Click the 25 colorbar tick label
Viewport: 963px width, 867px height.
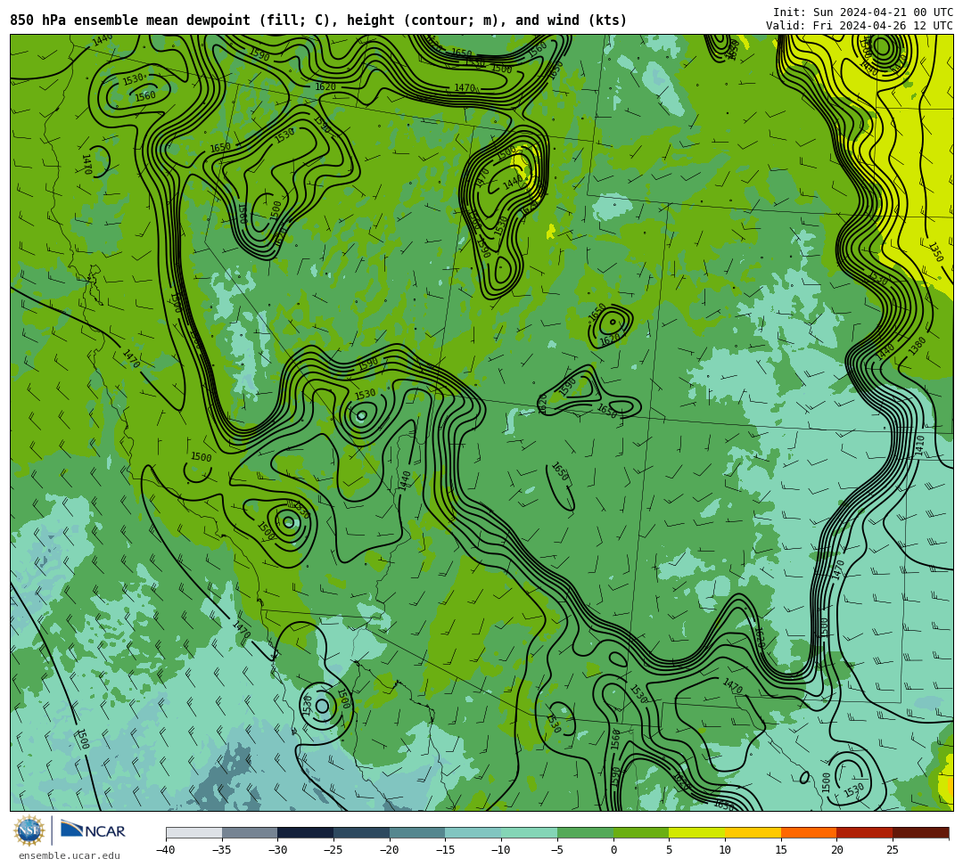[893, 850]
